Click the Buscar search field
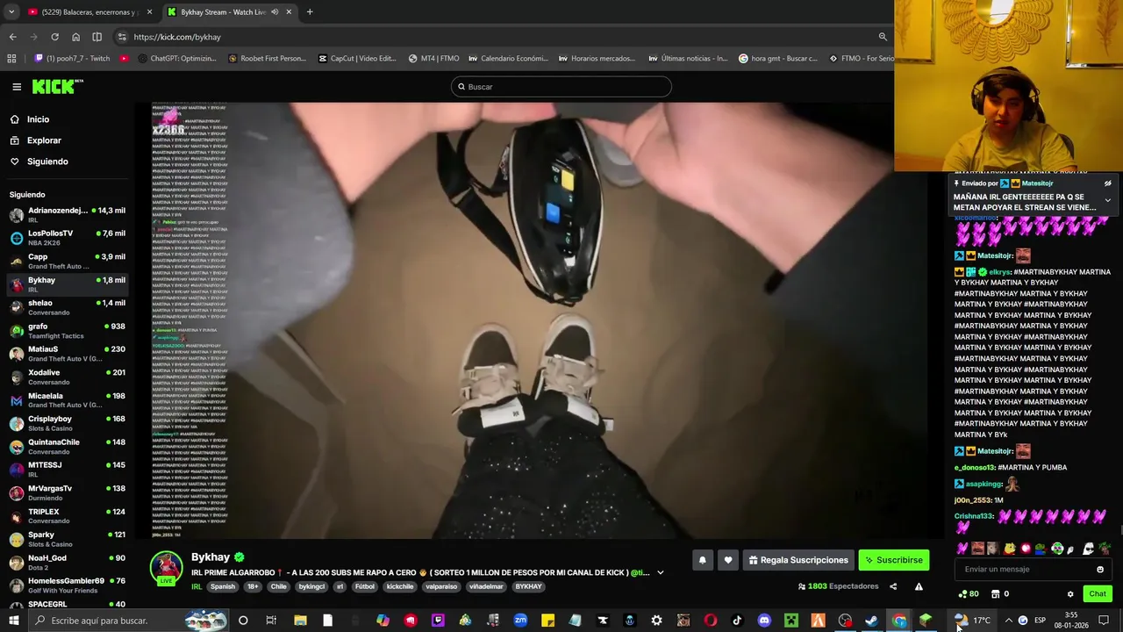 coord(561,87)
